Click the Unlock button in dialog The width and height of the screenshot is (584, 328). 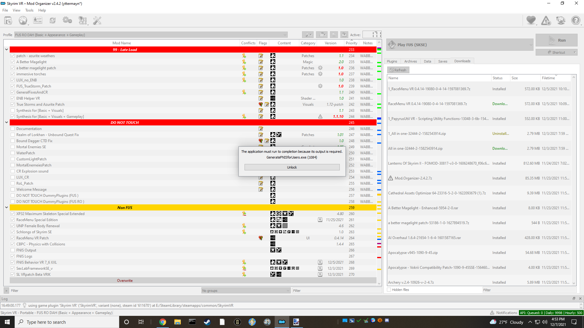click(x=292, y=167)
